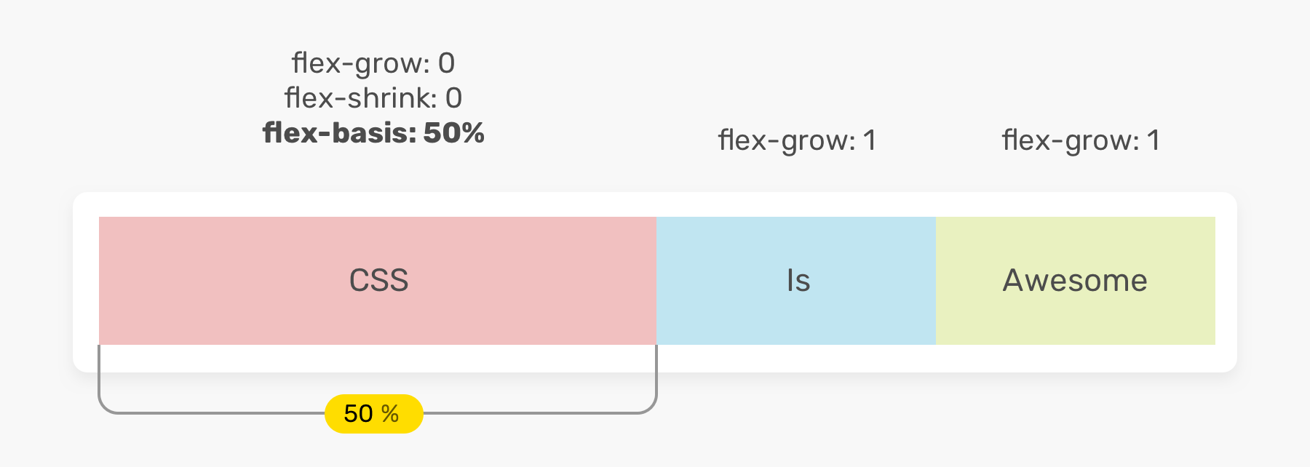This screenshot has height=467, width=1310.
Task: Click the green Awesome box
Action: pos(1076,281)
